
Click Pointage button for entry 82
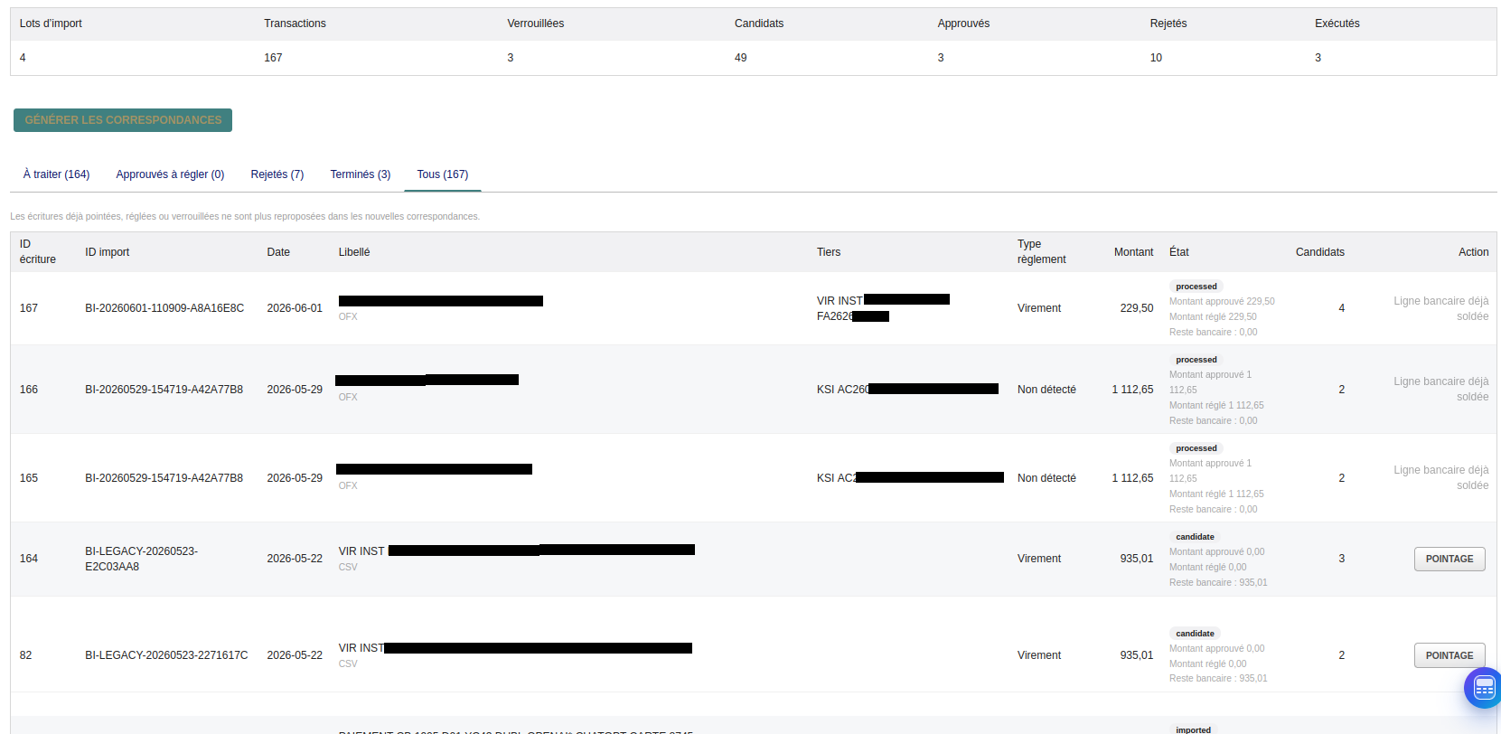point(1449,656)
